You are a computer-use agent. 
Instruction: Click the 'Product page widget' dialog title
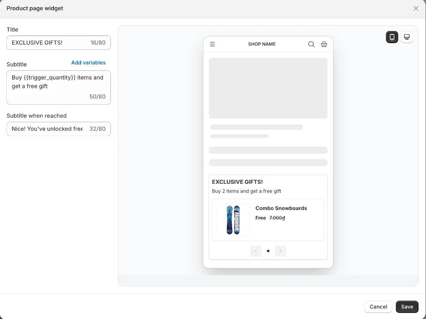tap(35, 8)
